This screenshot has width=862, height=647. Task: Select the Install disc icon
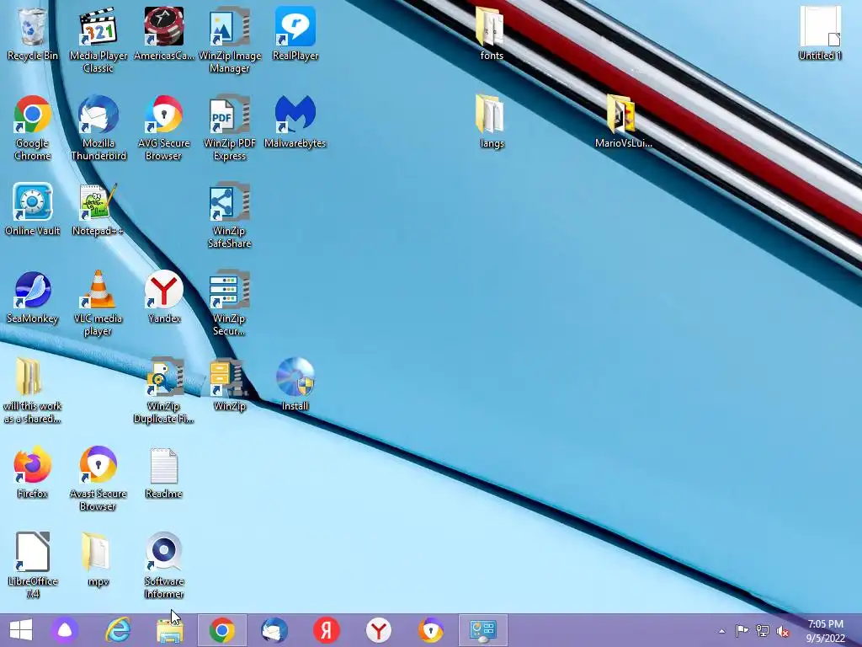[x=295, y=384]
